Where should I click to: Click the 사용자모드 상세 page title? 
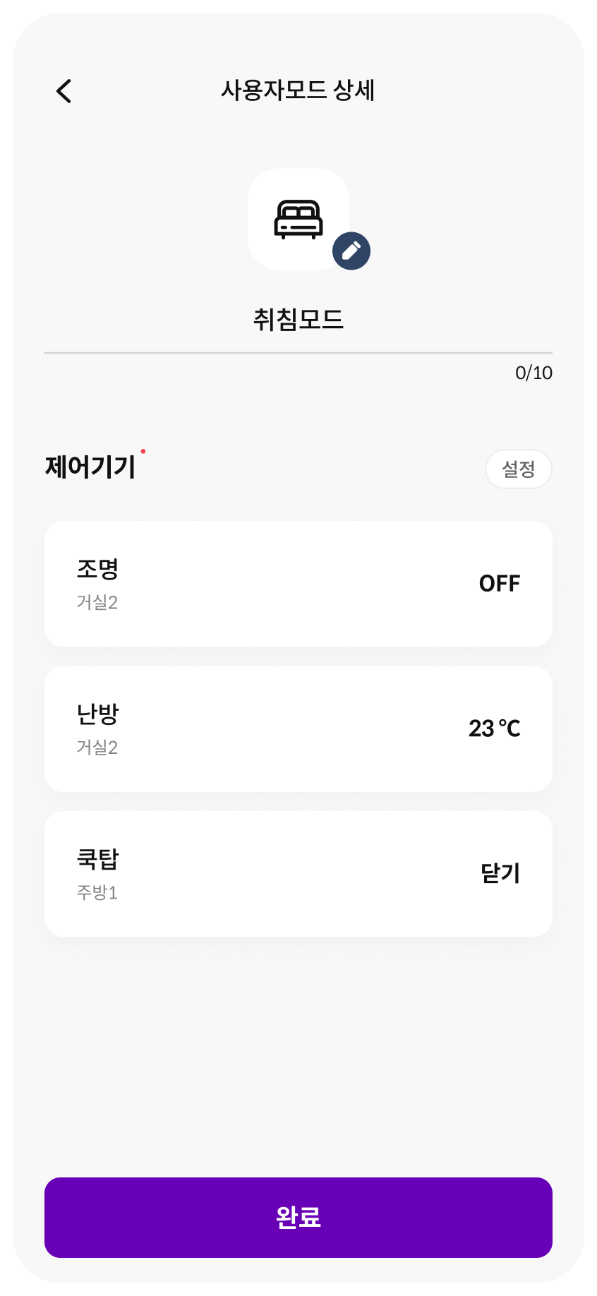[298, 90]
